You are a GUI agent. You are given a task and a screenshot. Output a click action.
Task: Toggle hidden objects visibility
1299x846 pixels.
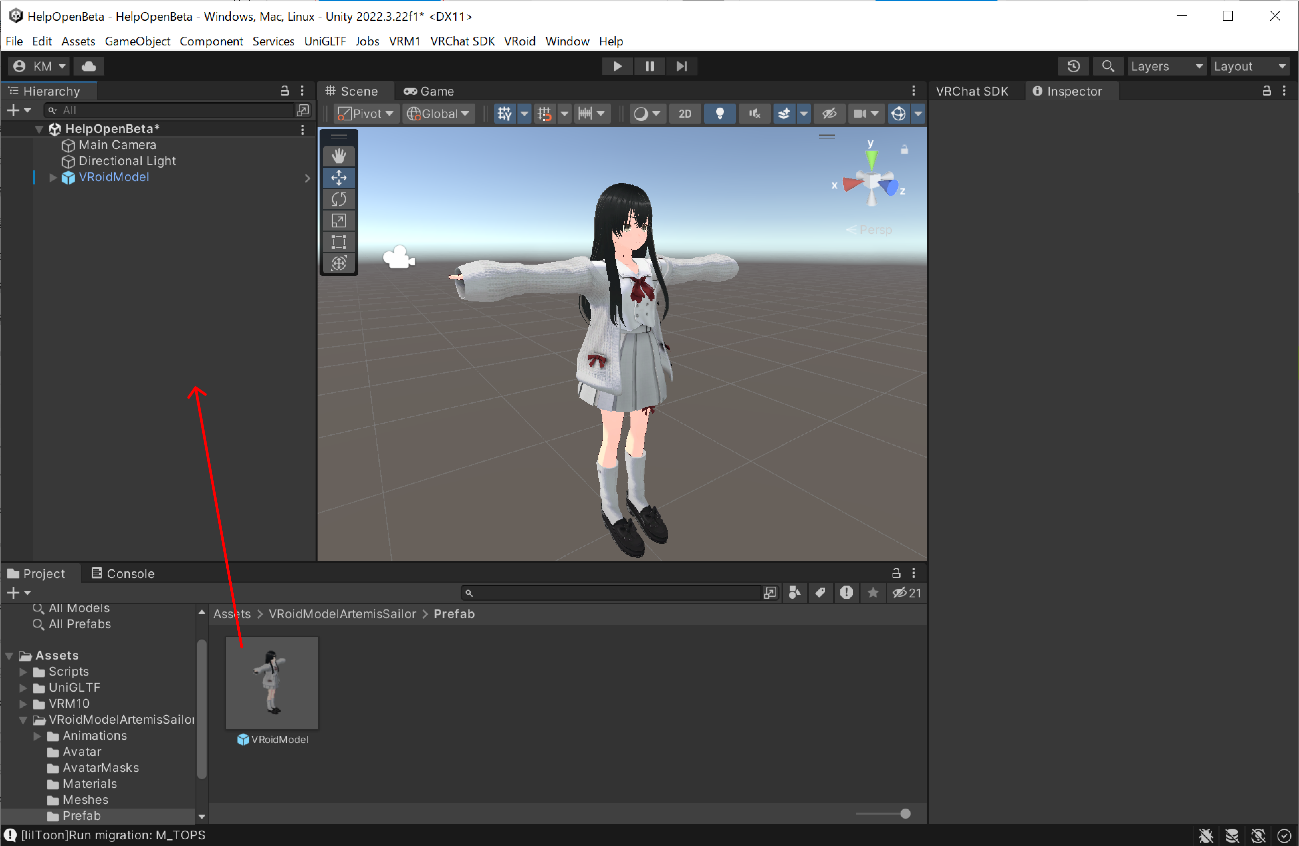tap(829, 114)
